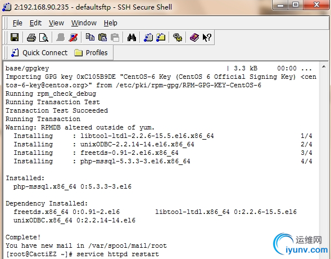This screenshot has width=331, height=259.
Task: Maximize the SSH Secure Shell window
Action: pos(296,5)
